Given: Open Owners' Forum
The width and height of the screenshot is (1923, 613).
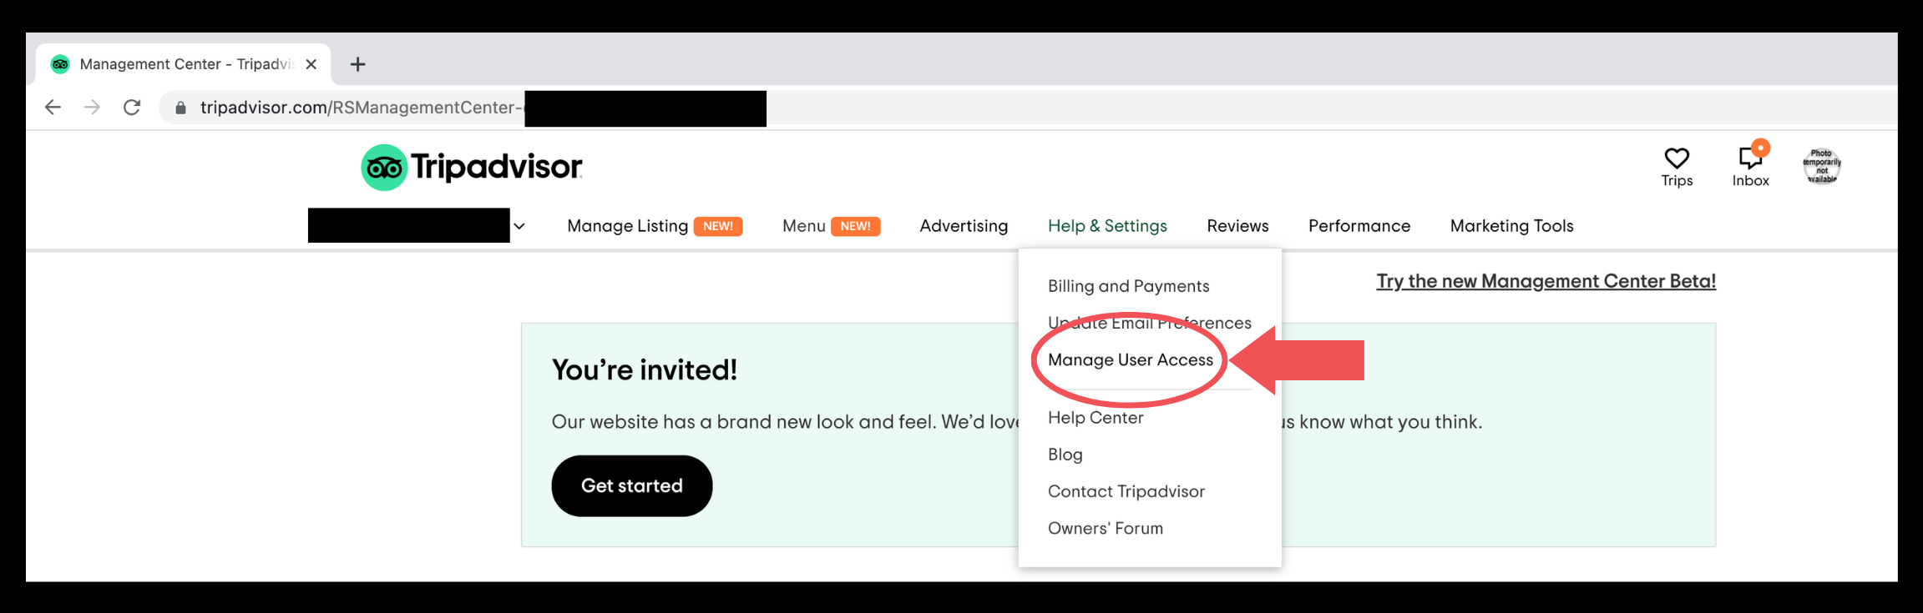Looking at the screenshot, I should point(1105,528).
